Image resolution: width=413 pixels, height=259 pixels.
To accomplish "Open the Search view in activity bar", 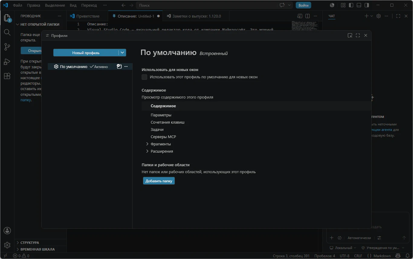I will pyautogui.click(x=7, y=32).
